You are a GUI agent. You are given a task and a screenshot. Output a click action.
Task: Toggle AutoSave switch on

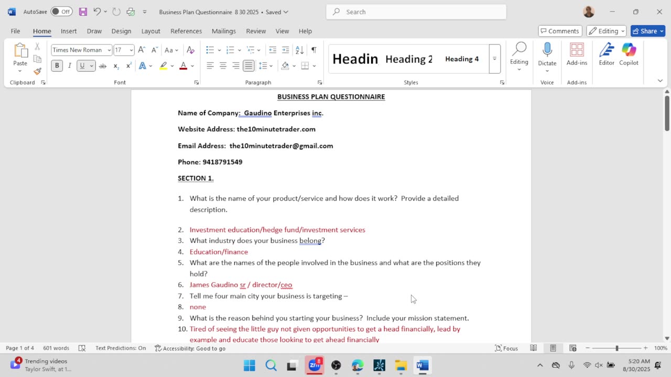[61, 12]
